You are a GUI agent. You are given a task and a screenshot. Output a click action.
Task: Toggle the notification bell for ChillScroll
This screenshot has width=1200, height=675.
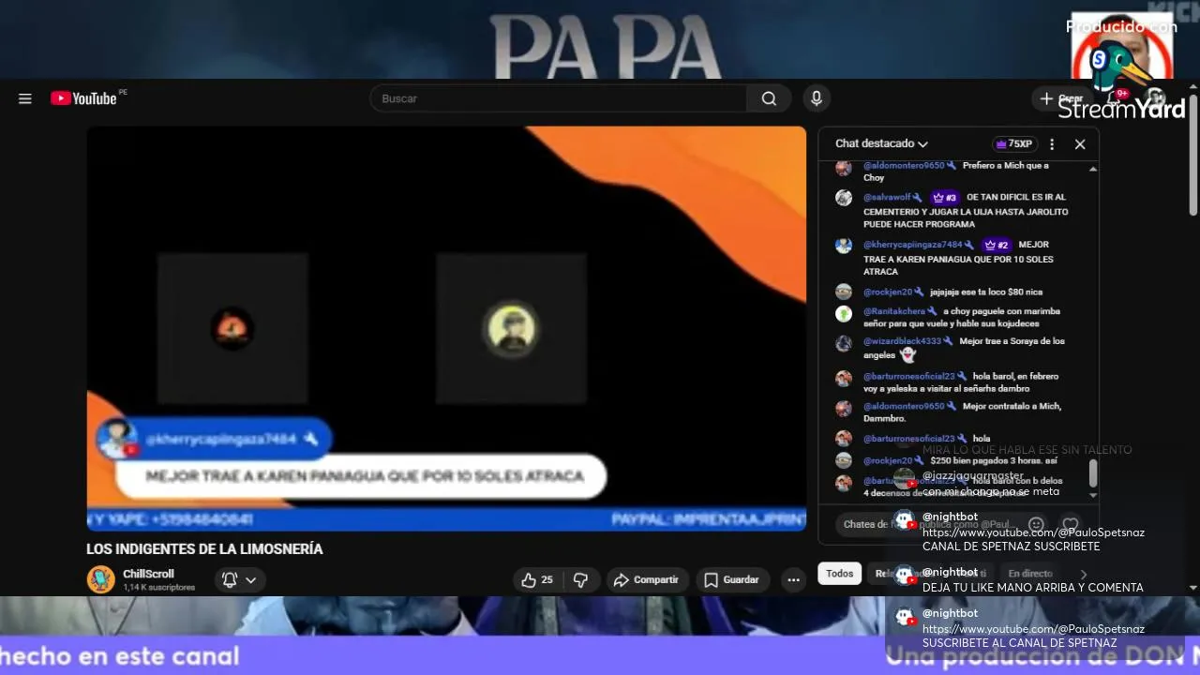[230, 580]
